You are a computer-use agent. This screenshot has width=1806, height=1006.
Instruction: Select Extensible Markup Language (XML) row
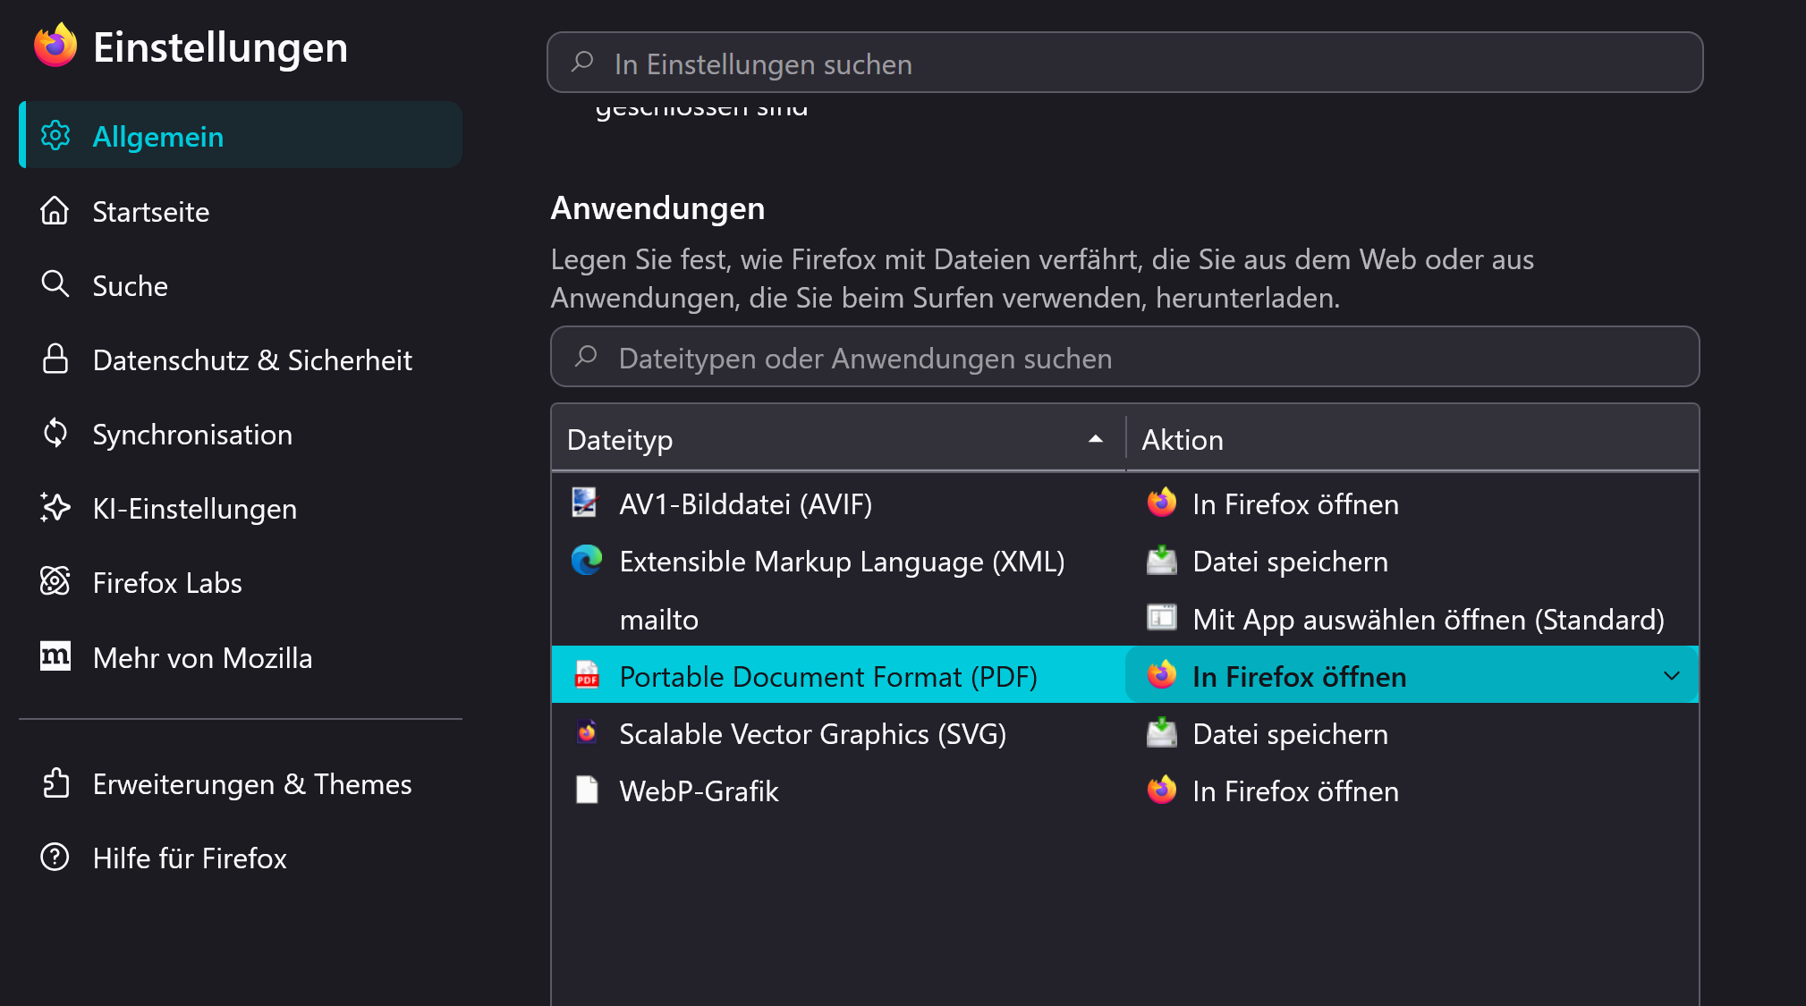[x=1124, y=561]
